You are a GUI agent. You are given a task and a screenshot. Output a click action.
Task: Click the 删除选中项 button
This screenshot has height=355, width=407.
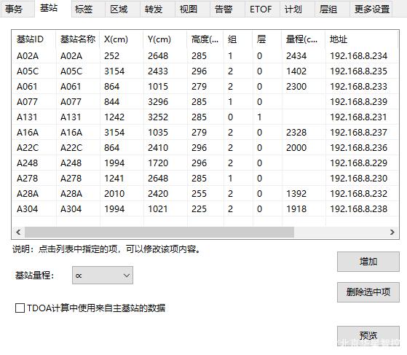pos(368,292)
